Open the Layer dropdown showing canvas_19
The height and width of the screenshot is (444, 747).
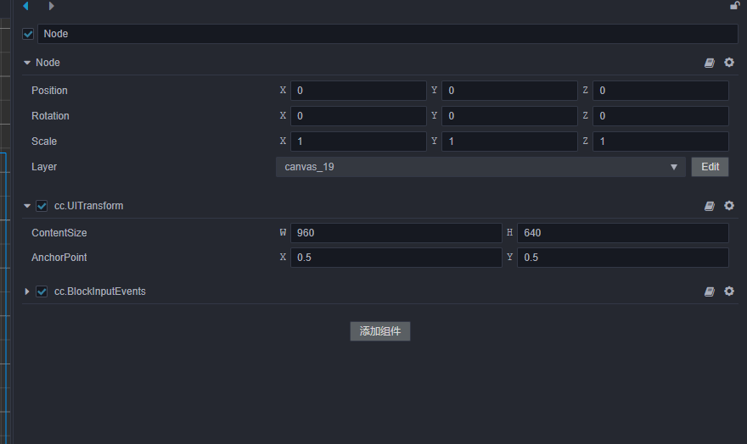[480, 167]
